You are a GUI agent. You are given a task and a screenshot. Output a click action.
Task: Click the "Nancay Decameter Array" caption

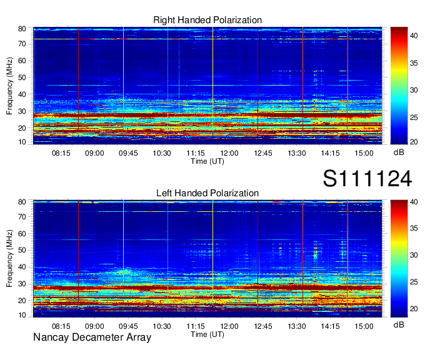point(92,337)
